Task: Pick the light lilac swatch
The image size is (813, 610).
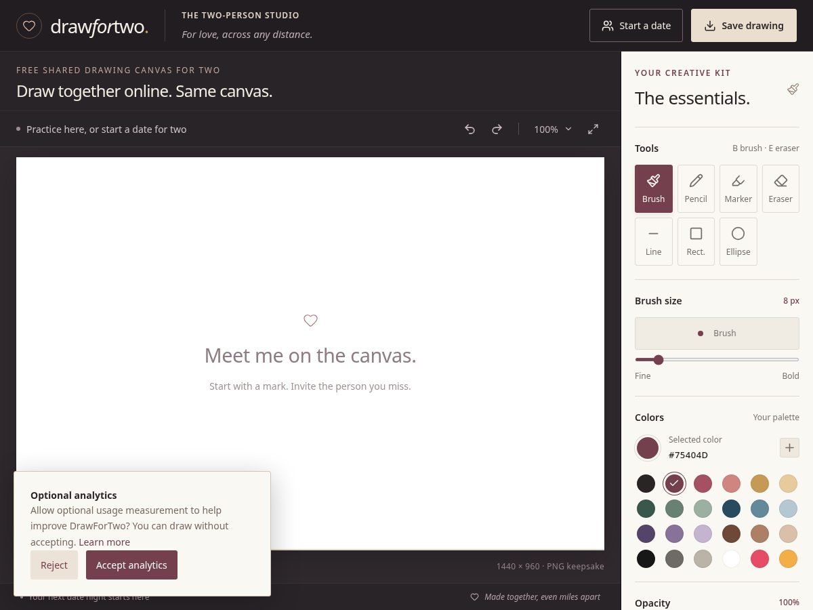Action: pyautogui.click(x=703, y=533)
